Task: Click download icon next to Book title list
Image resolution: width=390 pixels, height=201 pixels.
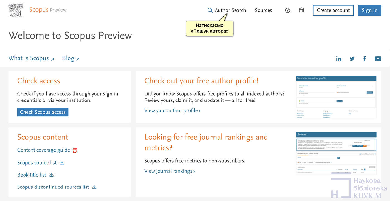Action: [x=52, y=175]
